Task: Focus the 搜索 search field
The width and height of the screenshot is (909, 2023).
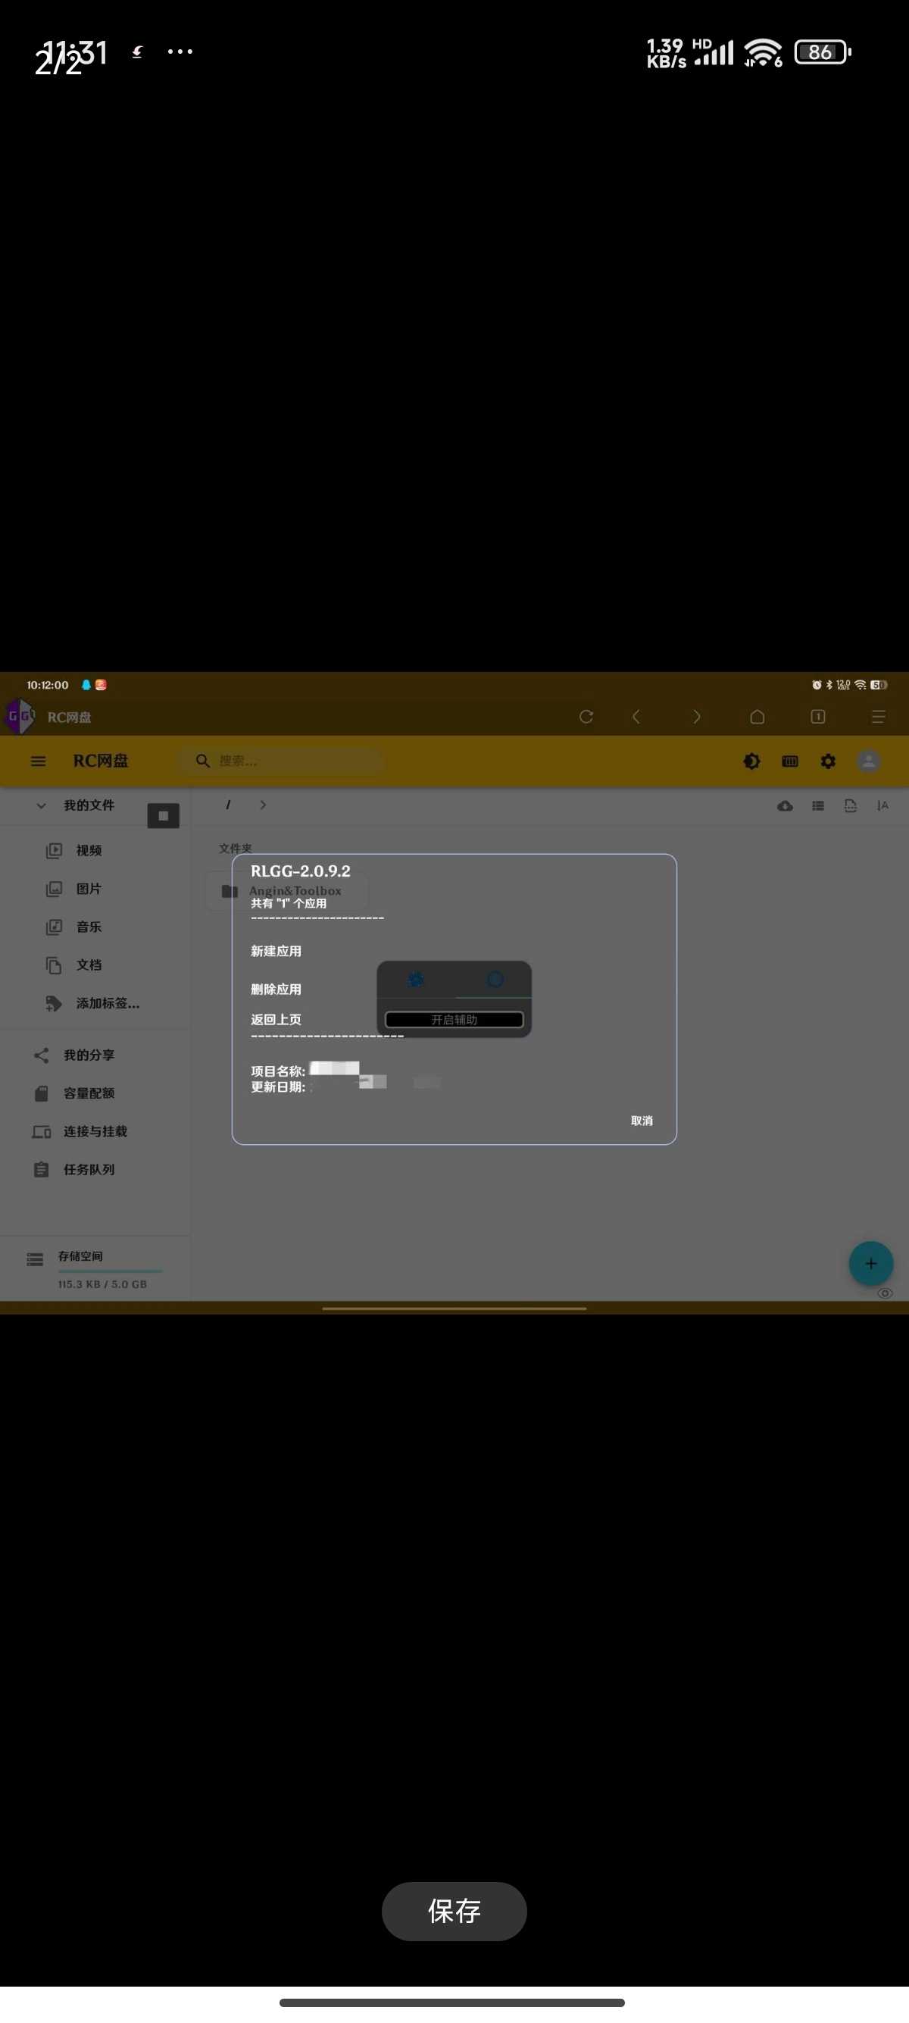Action: coord(283,761)
